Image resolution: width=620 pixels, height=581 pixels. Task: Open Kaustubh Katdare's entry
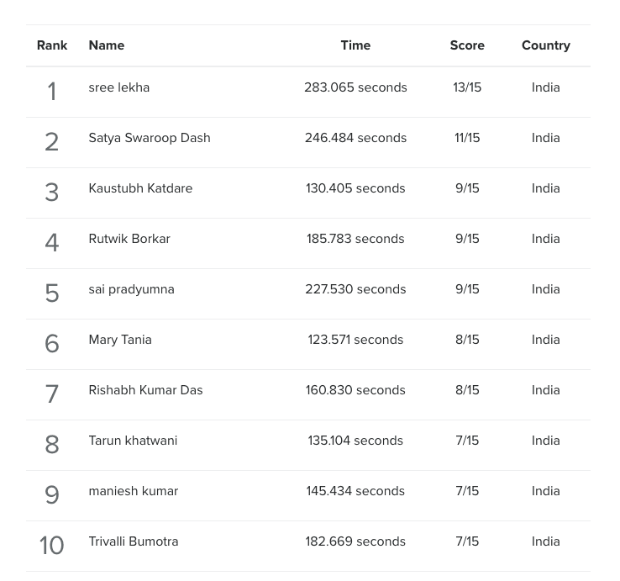click(x=140, y=188)
